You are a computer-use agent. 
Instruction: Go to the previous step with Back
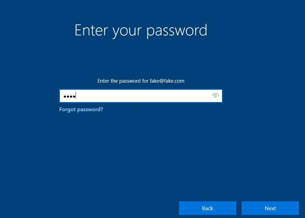tap(208, 208)
